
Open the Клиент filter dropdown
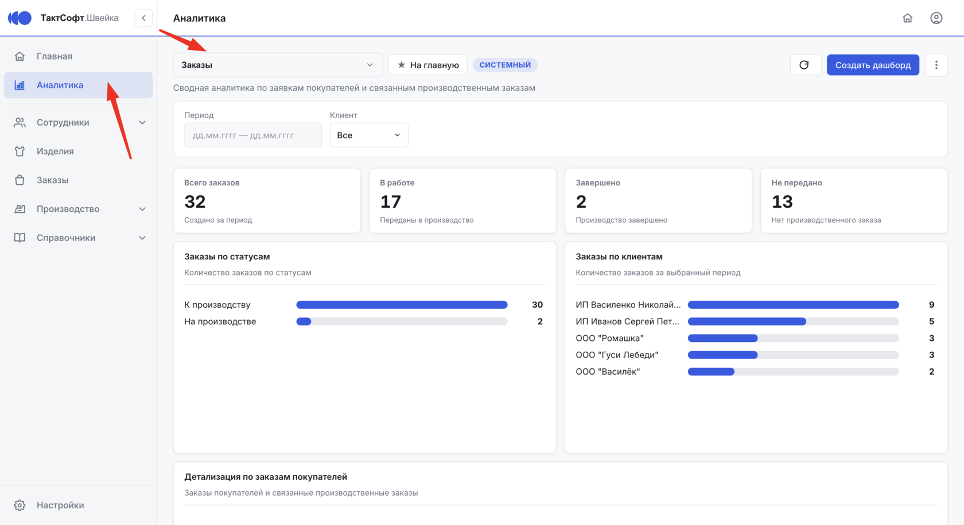pos(368,135)
